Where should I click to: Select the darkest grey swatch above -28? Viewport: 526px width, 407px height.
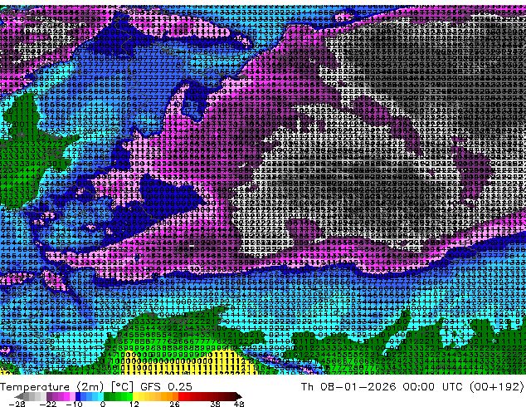tap(20, 396)
